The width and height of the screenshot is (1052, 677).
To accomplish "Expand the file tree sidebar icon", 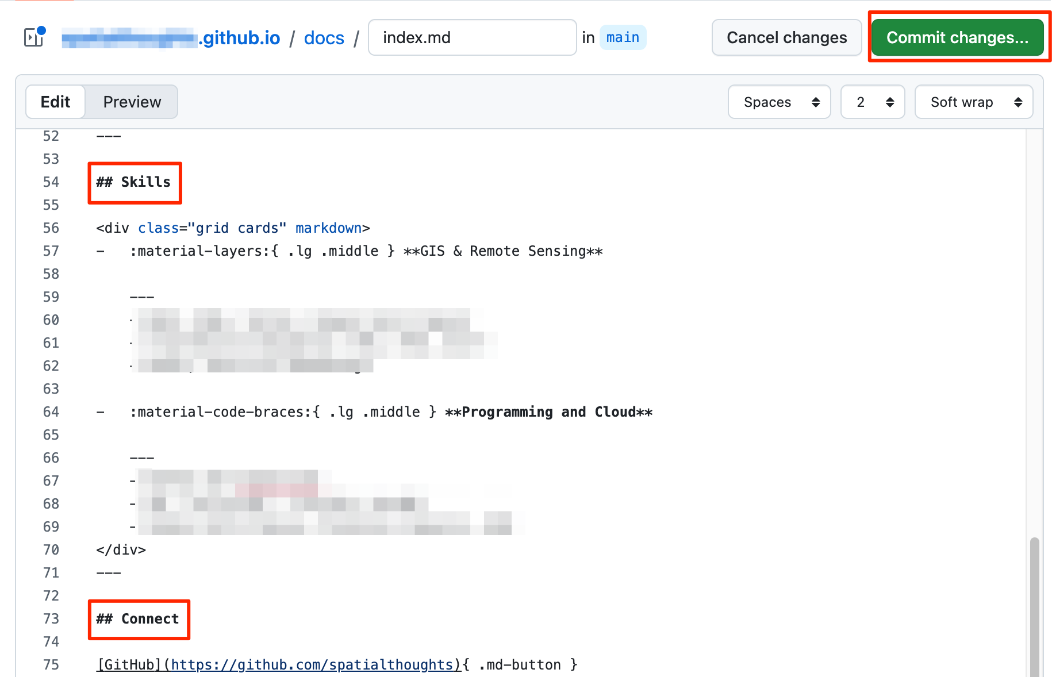I will 34,37.
